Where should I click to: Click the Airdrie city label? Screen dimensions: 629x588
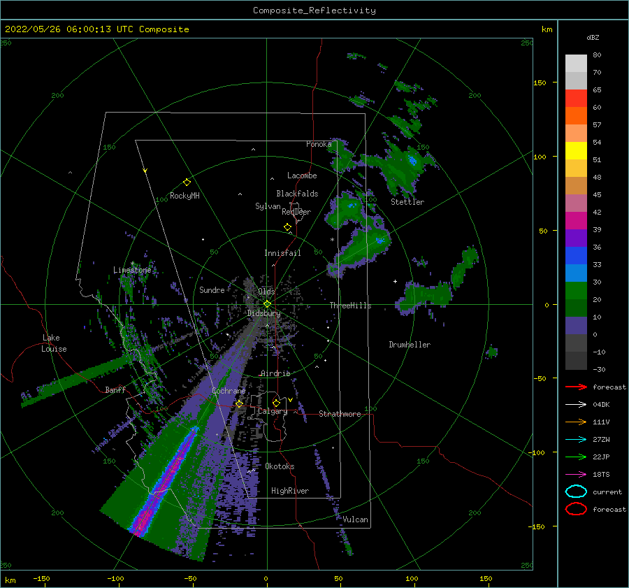[275, 373]
